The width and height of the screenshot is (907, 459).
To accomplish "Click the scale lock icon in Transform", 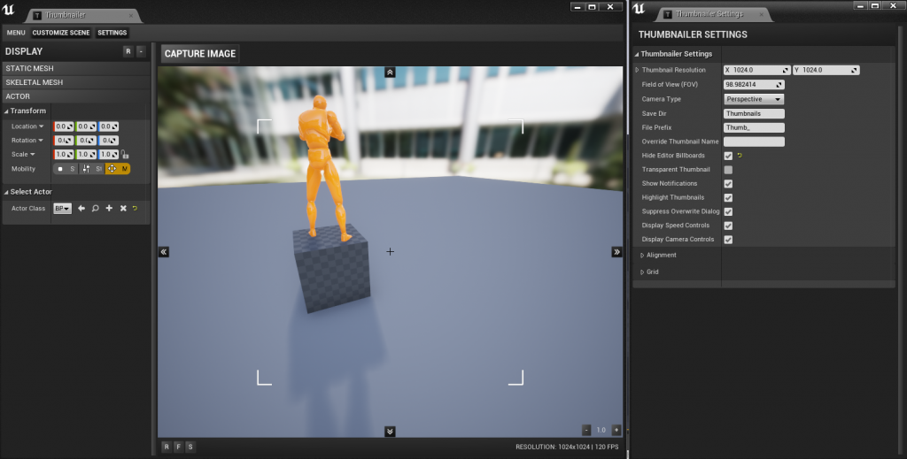I will [126, 155].
